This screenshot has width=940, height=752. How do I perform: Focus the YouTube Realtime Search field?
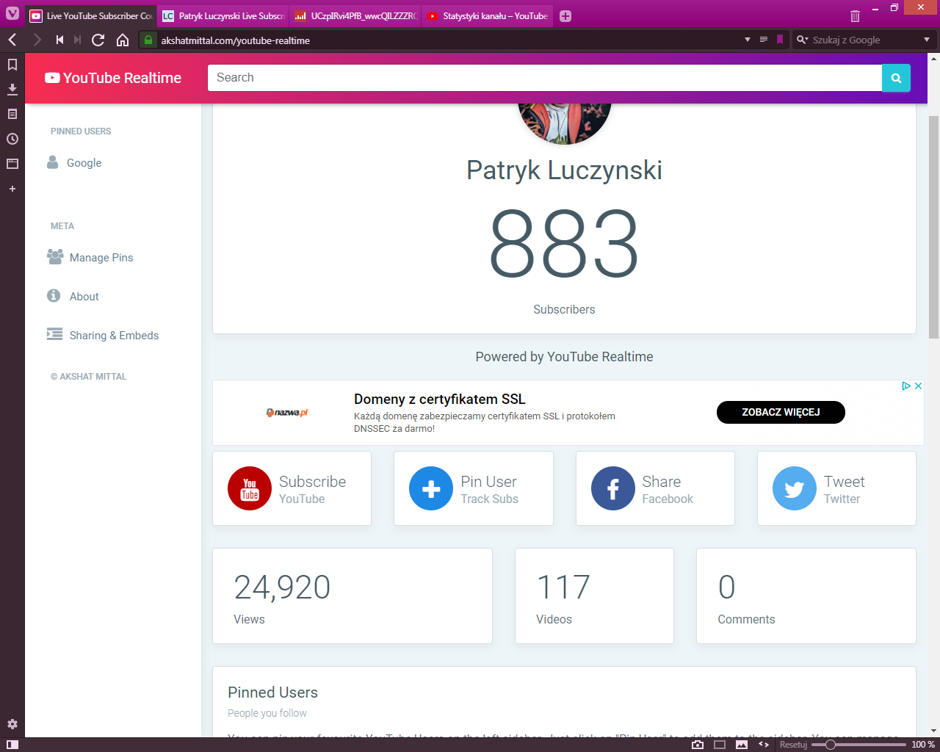click(x=545, y=78)
